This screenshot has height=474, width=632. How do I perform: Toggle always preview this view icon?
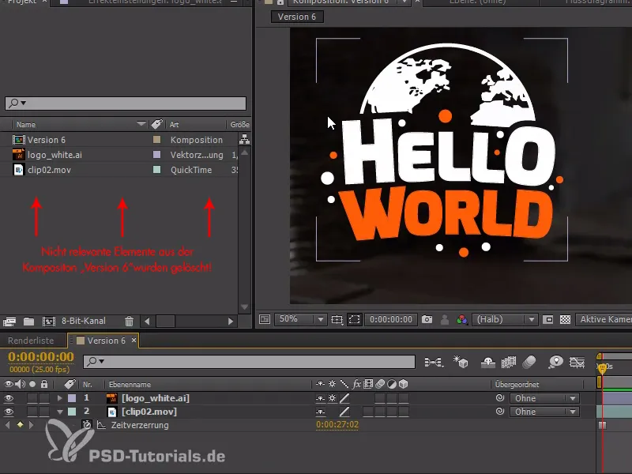(265, 319)
